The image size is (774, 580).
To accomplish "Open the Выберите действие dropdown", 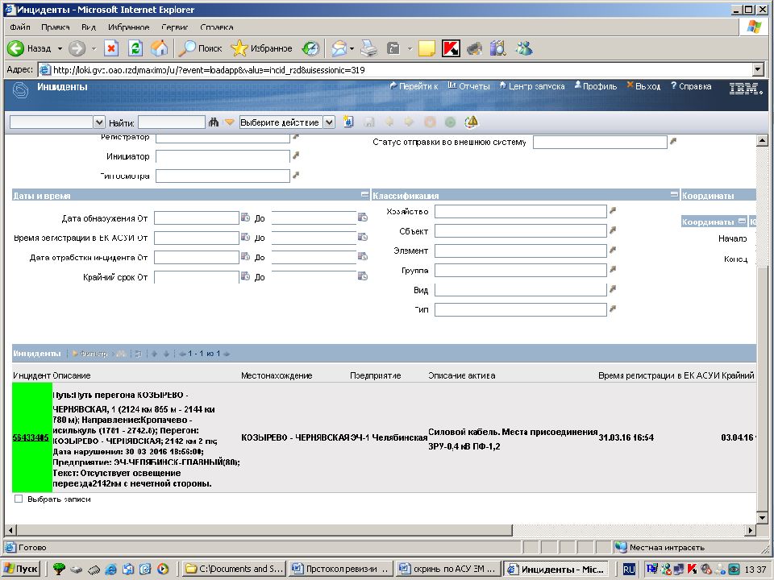I will click(329, 122).
